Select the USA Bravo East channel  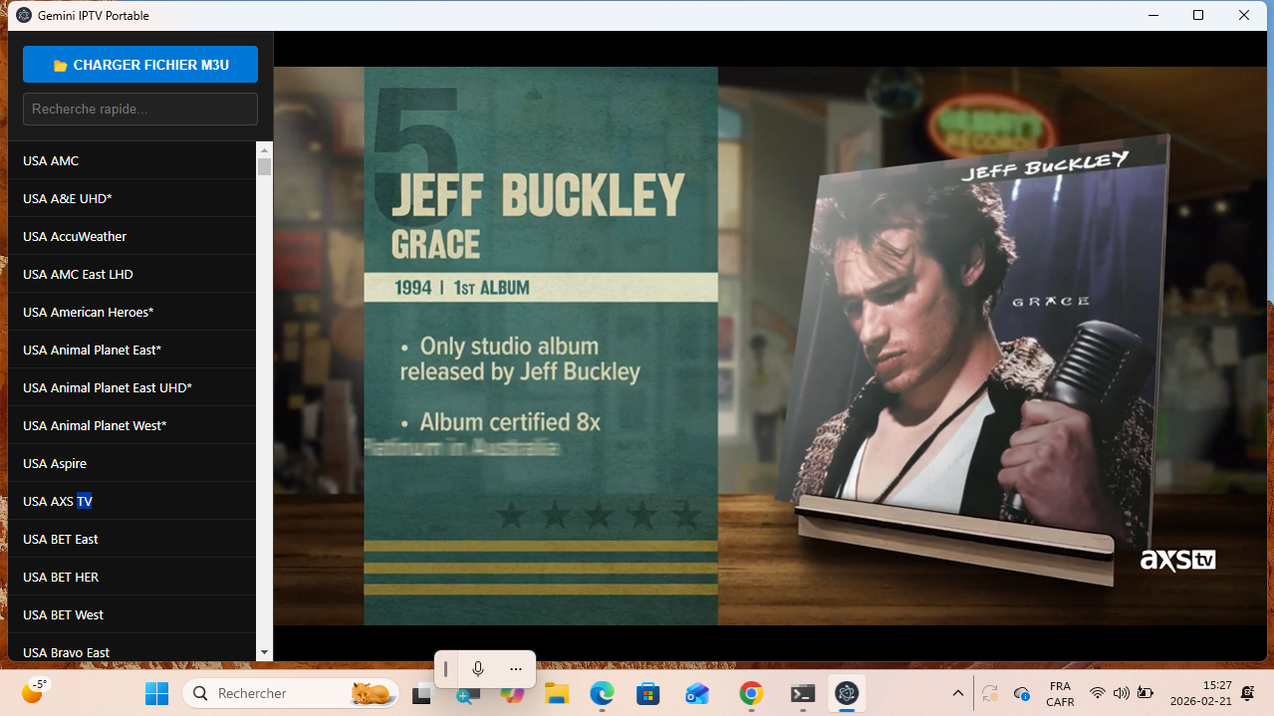pos(131,647)
